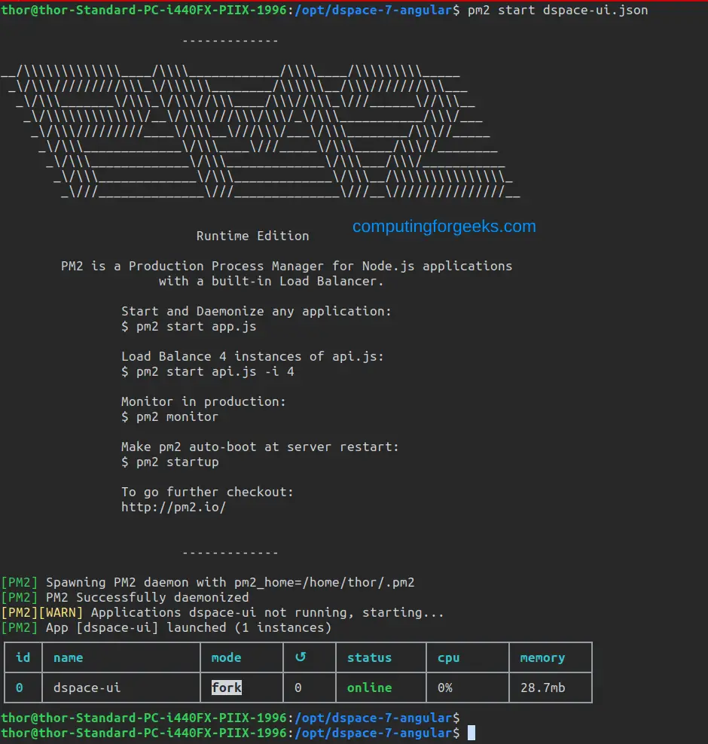Click the 'id' column header

coord(23,657)
